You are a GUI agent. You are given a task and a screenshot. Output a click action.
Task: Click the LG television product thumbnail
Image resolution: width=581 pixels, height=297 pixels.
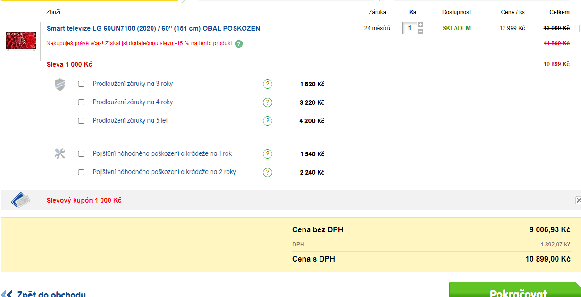[21, 42]
